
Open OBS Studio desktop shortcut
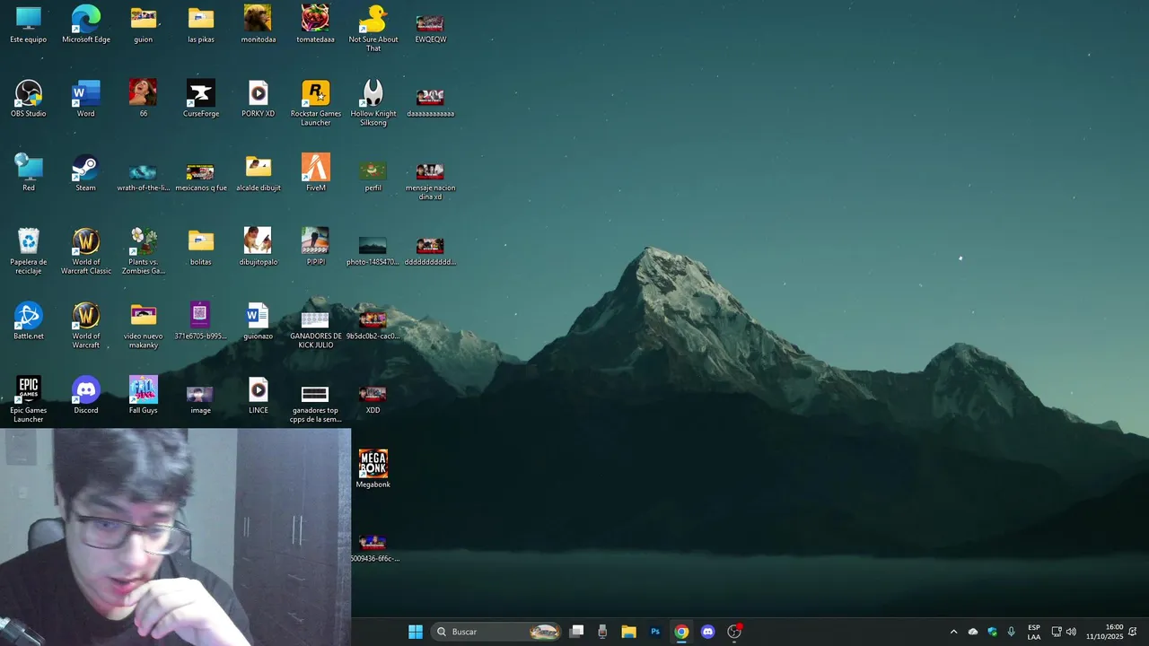click(x=29, y=99)
